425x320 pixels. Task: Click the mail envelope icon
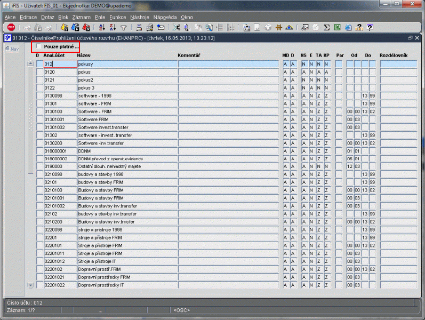[x=161, y=27]
